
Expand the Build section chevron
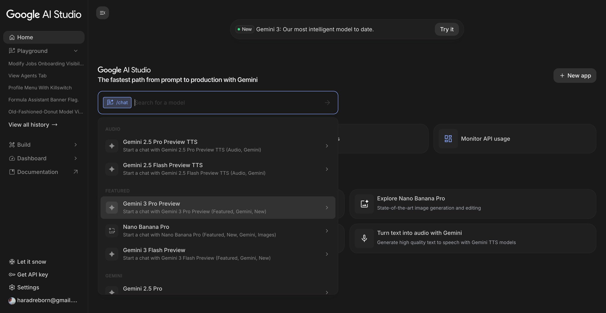pos(75,145)
